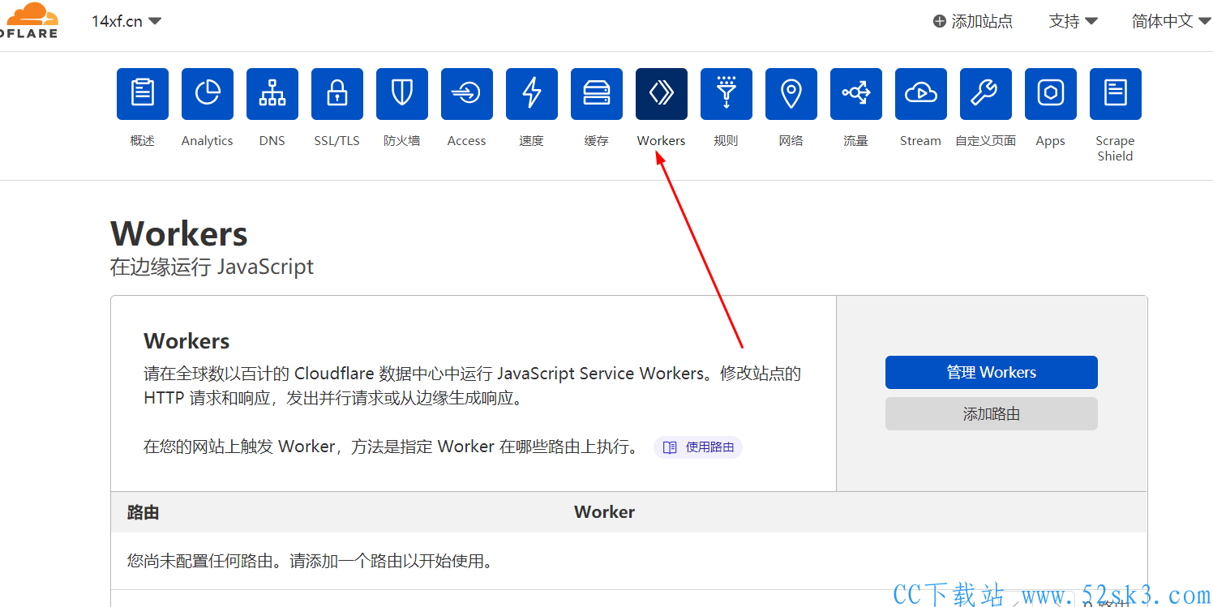
Task: Click the 自定义页面 tab label
Action: point(986,141)
